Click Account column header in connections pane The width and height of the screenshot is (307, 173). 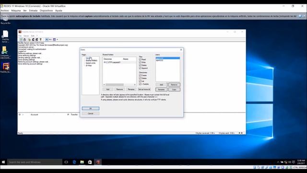(34, 114)
